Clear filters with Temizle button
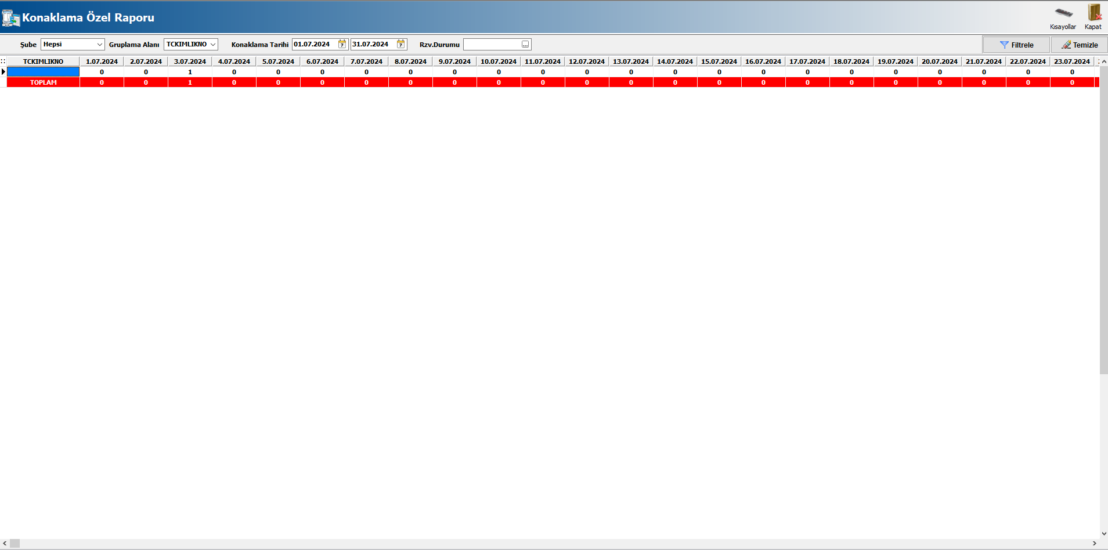The image size is (1108, 550). tap(1080, 45)
